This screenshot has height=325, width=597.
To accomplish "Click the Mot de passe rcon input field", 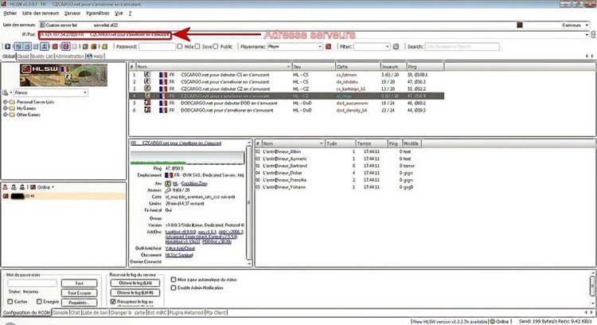I will (32, 283).
